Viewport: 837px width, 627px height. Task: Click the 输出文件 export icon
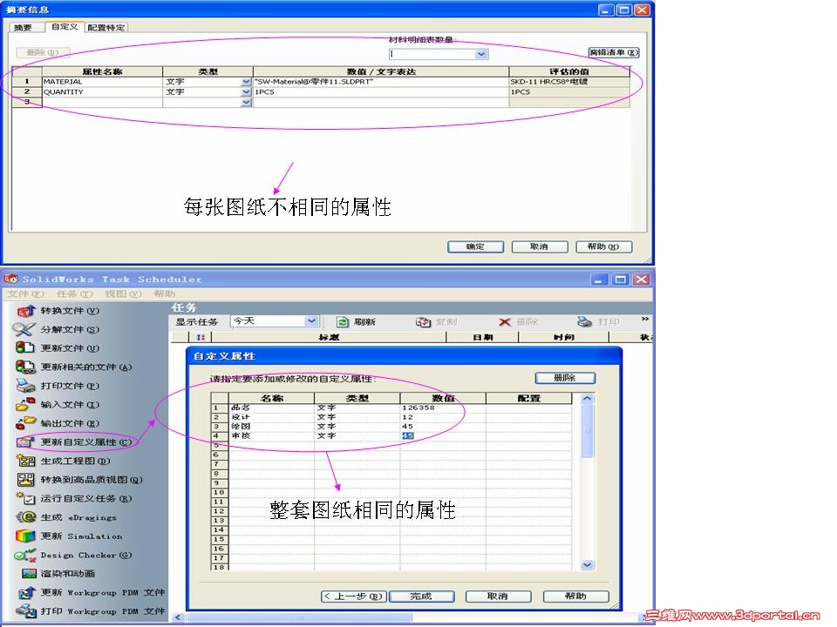pyautogui.click(x=25, y=423)
